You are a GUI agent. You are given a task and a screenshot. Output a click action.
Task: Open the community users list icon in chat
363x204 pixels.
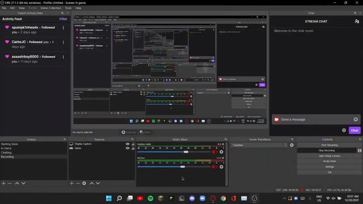click(x=357, y=22)
